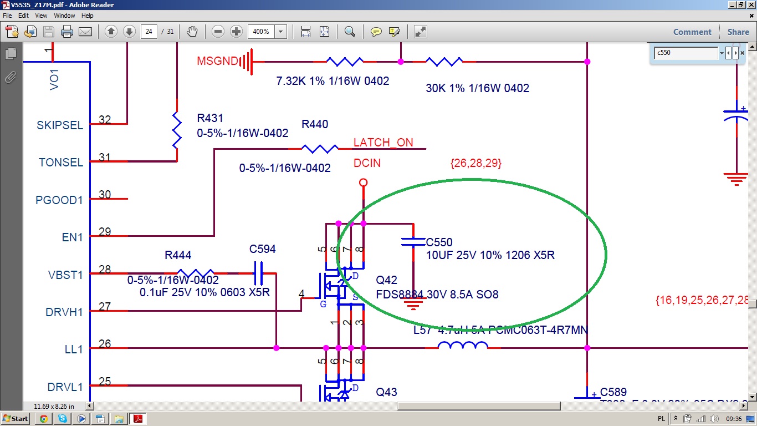The image size is (757, 426).
Task: Click the horizontal scrollbar right arrow
Action: (x=744, y=406)
